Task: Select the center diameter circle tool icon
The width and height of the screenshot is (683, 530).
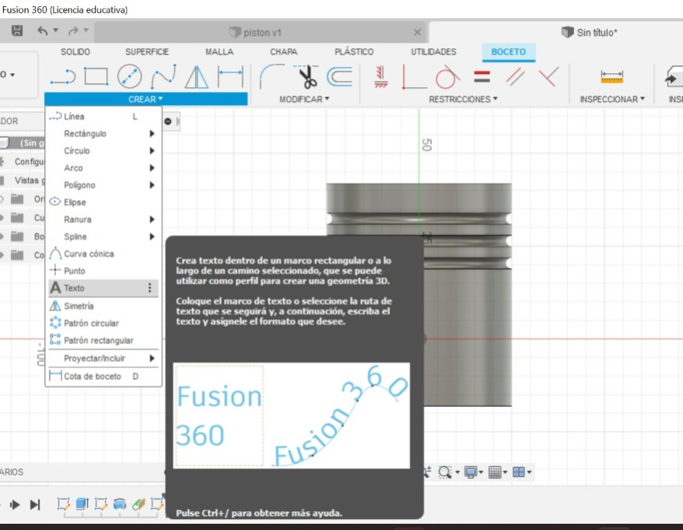Action: coord(129,76)
